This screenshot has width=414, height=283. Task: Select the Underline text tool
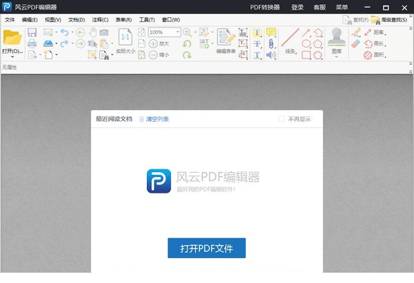(257, 55)
